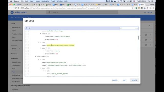Open the File menu

pyautogui.click(x=22, y=1)
